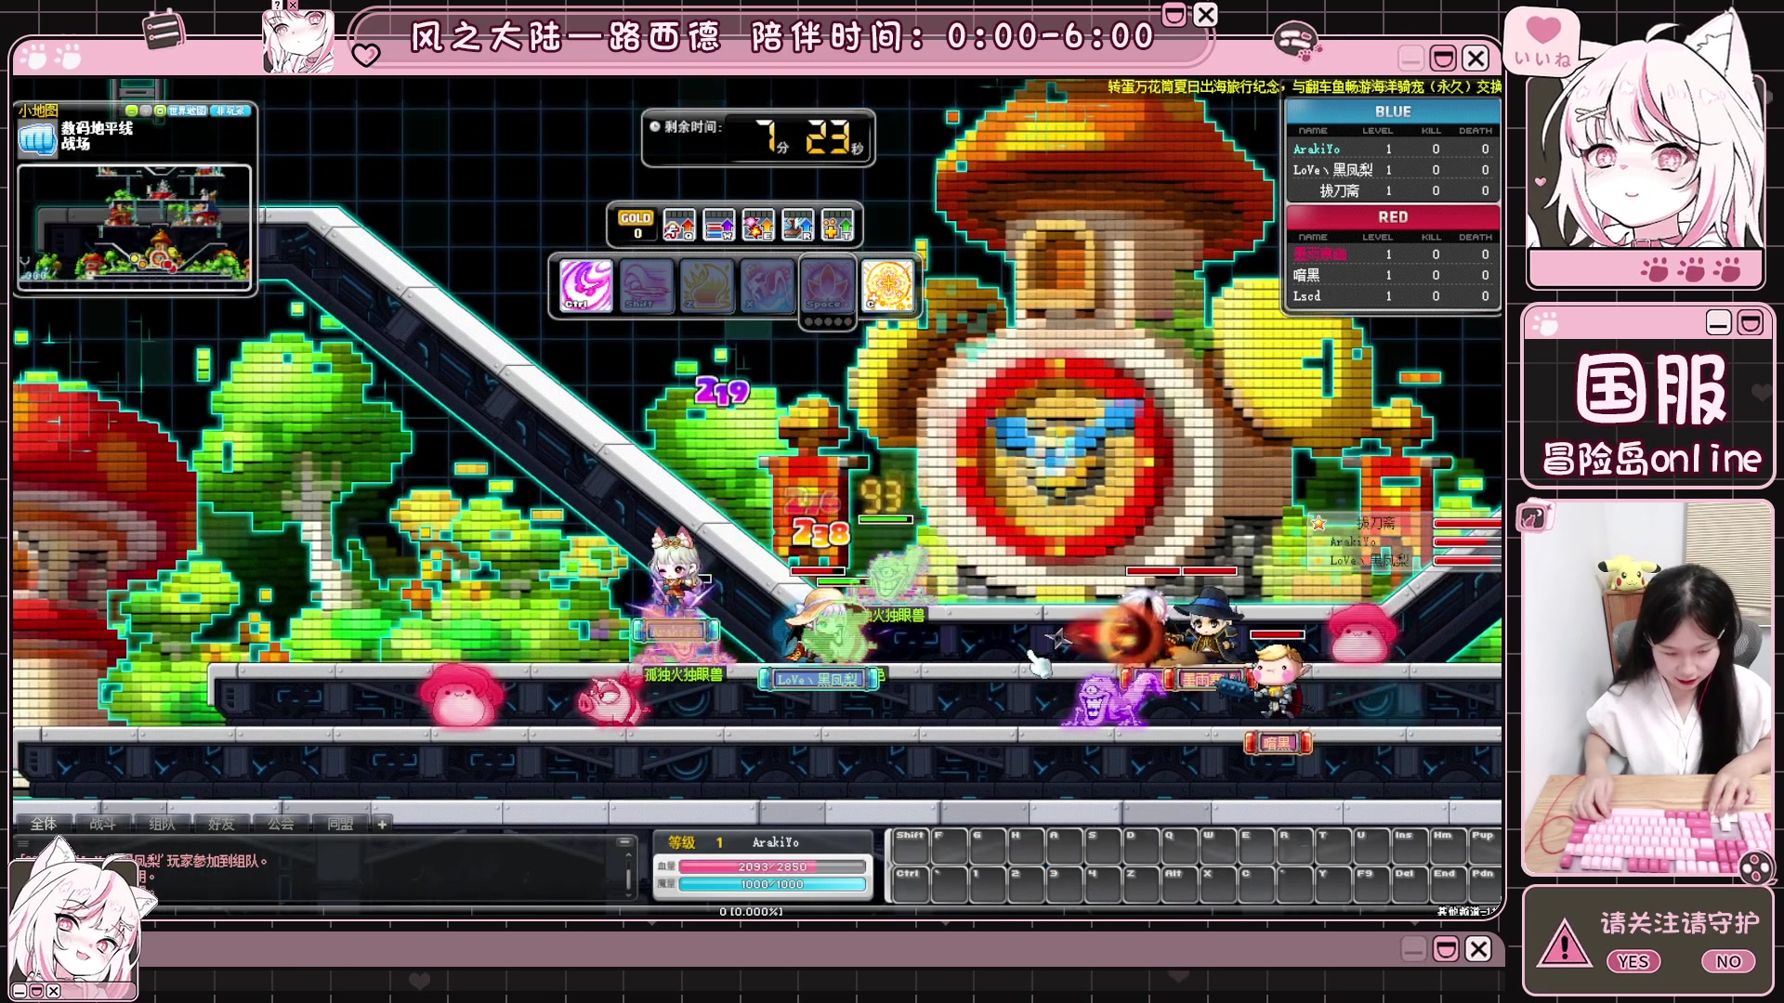Buy the T recovery upgrade icon
Screen dimensions: 1784x1003
point(837,225)
